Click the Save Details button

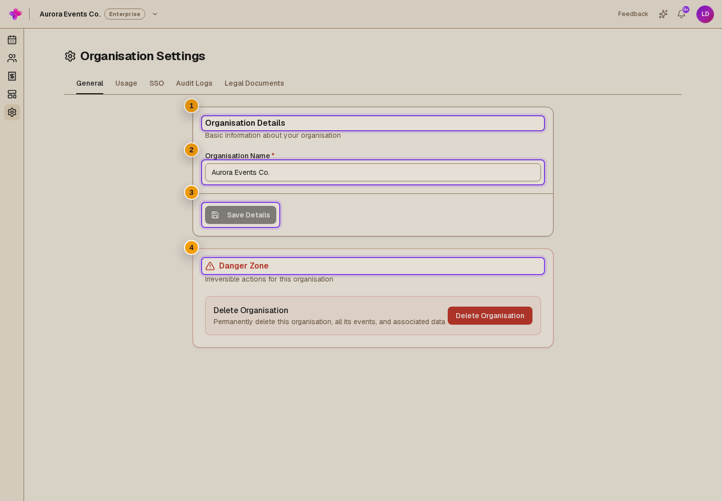(x=241, y=215)
